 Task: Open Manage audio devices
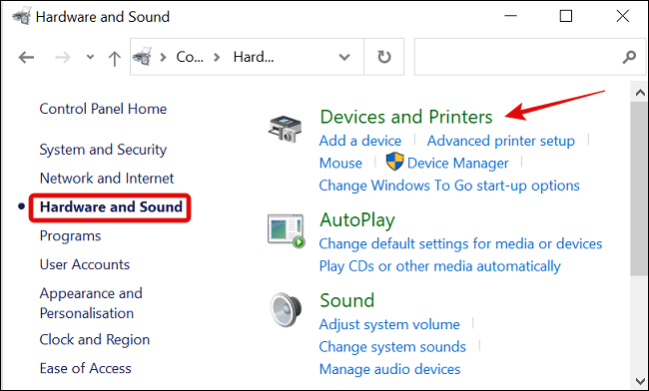[389, 369]
